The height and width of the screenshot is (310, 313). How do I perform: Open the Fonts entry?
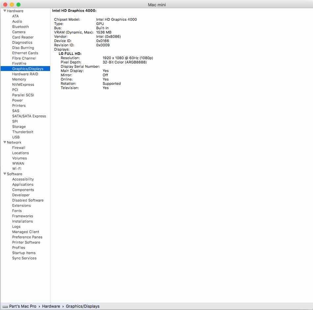(17, 211)
